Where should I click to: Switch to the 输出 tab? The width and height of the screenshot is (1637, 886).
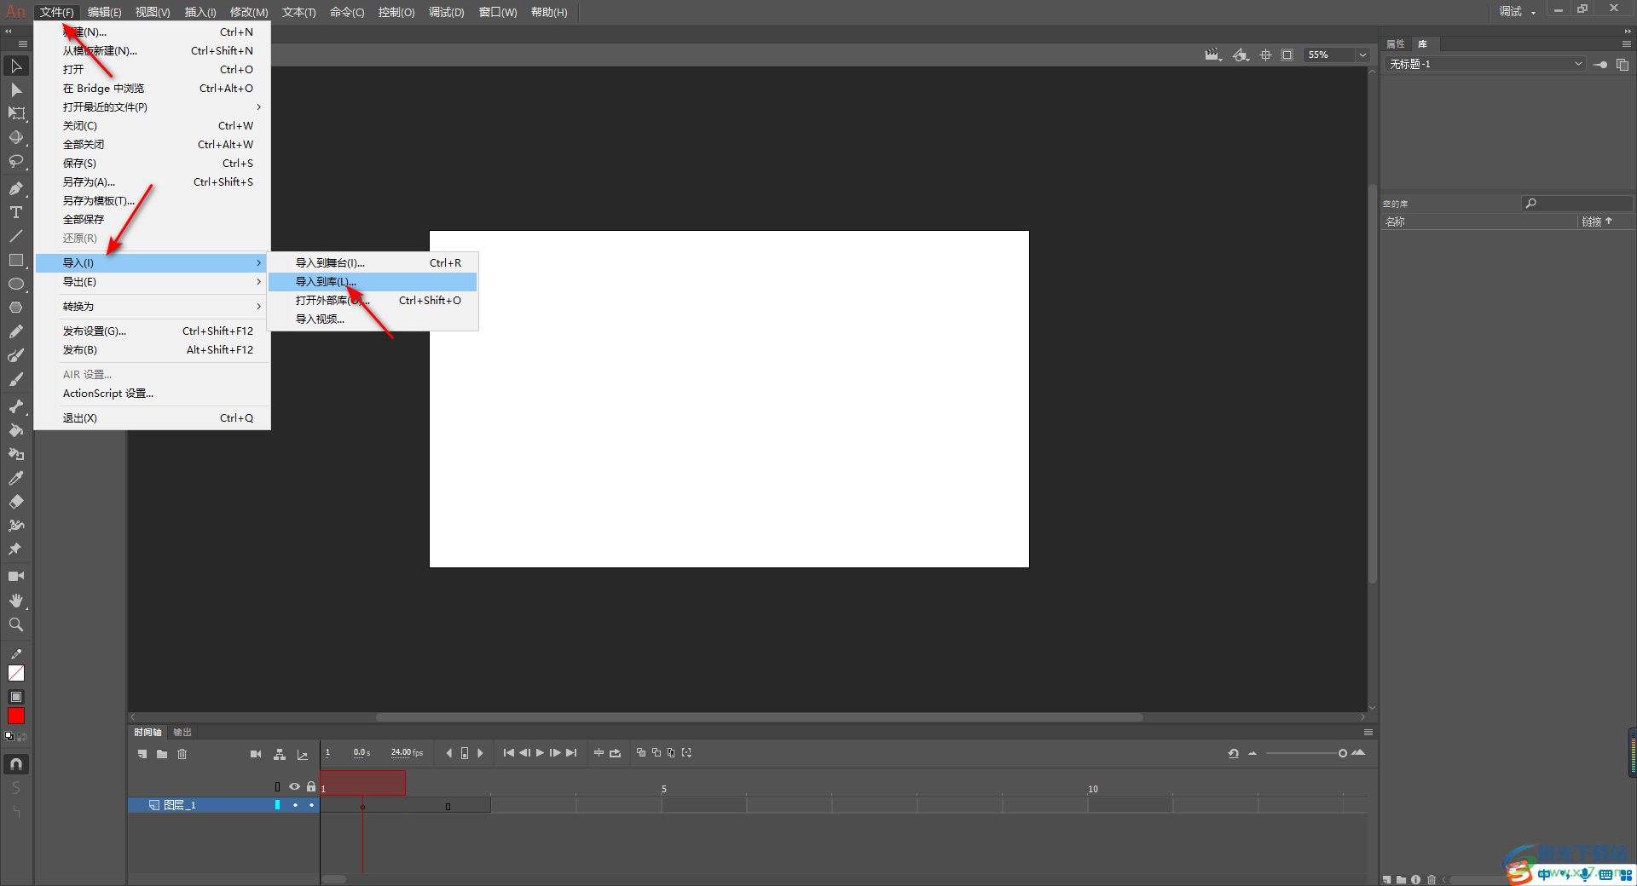click(x=182, y=732)
